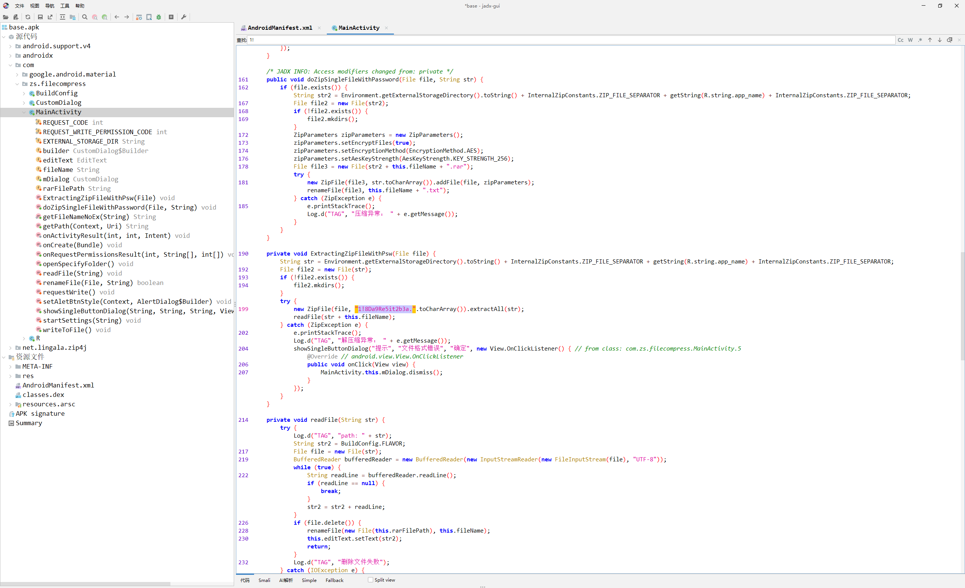Screen dimensions: 965x588
Task: Expand the androidx package node
Action: click(x=11, y=55)
